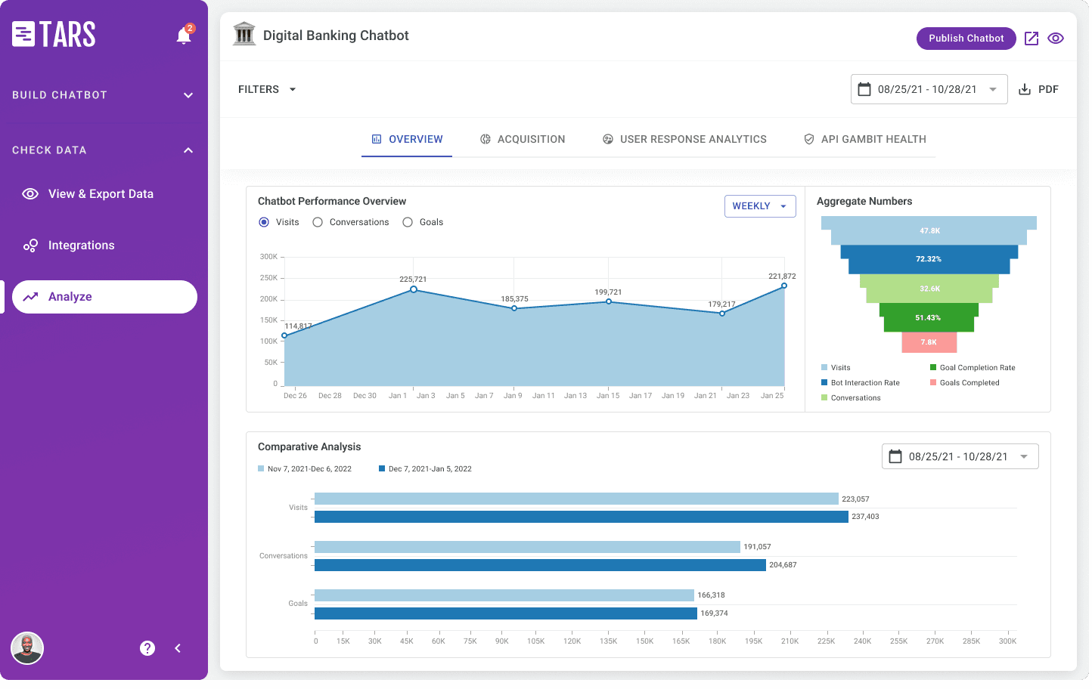
Task: Click the bank building chatbot icon
Action: click(x=244, y=34)
